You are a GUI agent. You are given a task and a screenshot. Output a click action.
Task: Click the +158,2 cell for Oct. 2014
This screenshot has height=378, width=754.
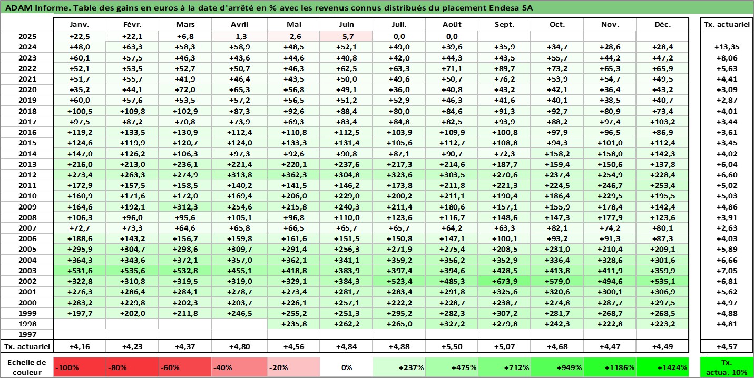(557, 154)
